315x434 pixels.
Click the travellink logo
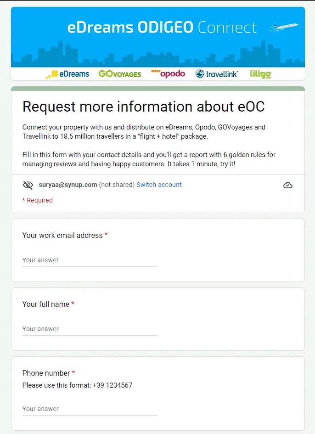(216, 74)
